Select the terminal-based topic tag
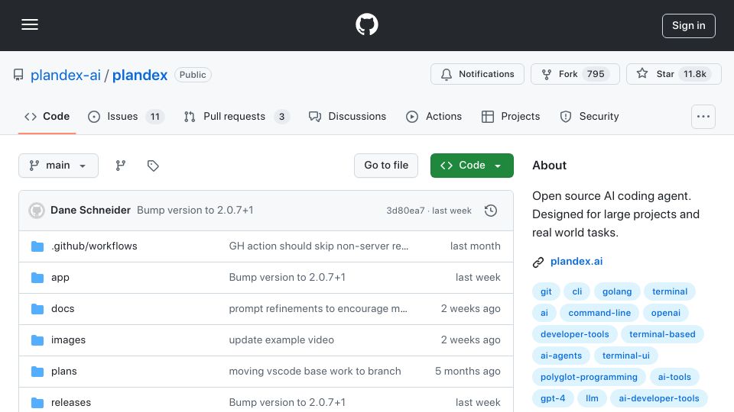The width and height of the screenshot is (734, 412). coord(662,334)
